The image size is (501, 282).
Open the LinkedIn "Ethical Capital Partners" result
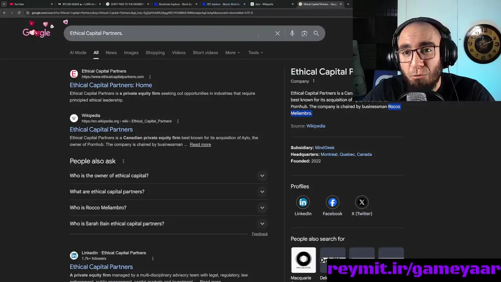click(101, 267)
